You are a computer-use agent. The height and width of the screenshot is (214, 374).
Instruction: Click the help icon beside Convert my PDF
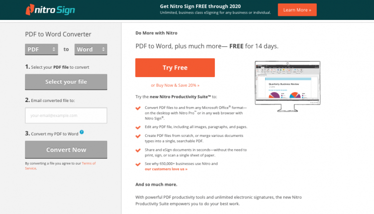click(x=82, y=132)
